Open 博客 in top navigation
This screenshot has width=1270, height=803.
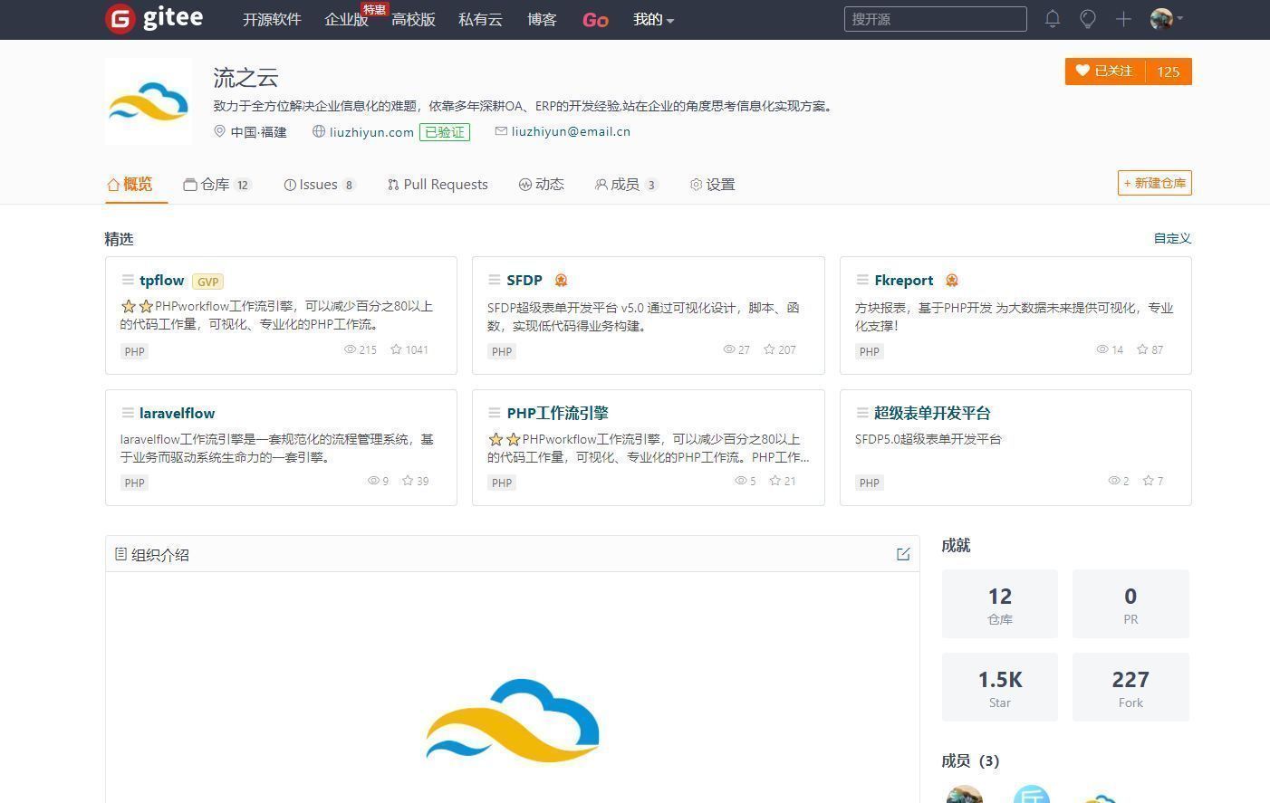coord(542,19)
